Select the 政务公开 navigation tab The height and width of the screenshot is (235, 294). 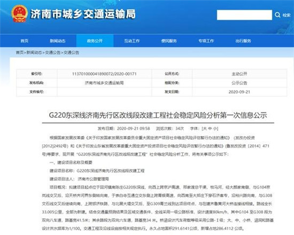(95, 41)
